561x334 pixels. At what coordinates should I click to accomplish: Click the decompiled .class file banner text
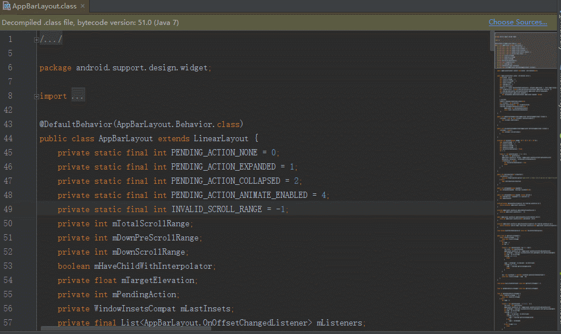pos(90,23)
